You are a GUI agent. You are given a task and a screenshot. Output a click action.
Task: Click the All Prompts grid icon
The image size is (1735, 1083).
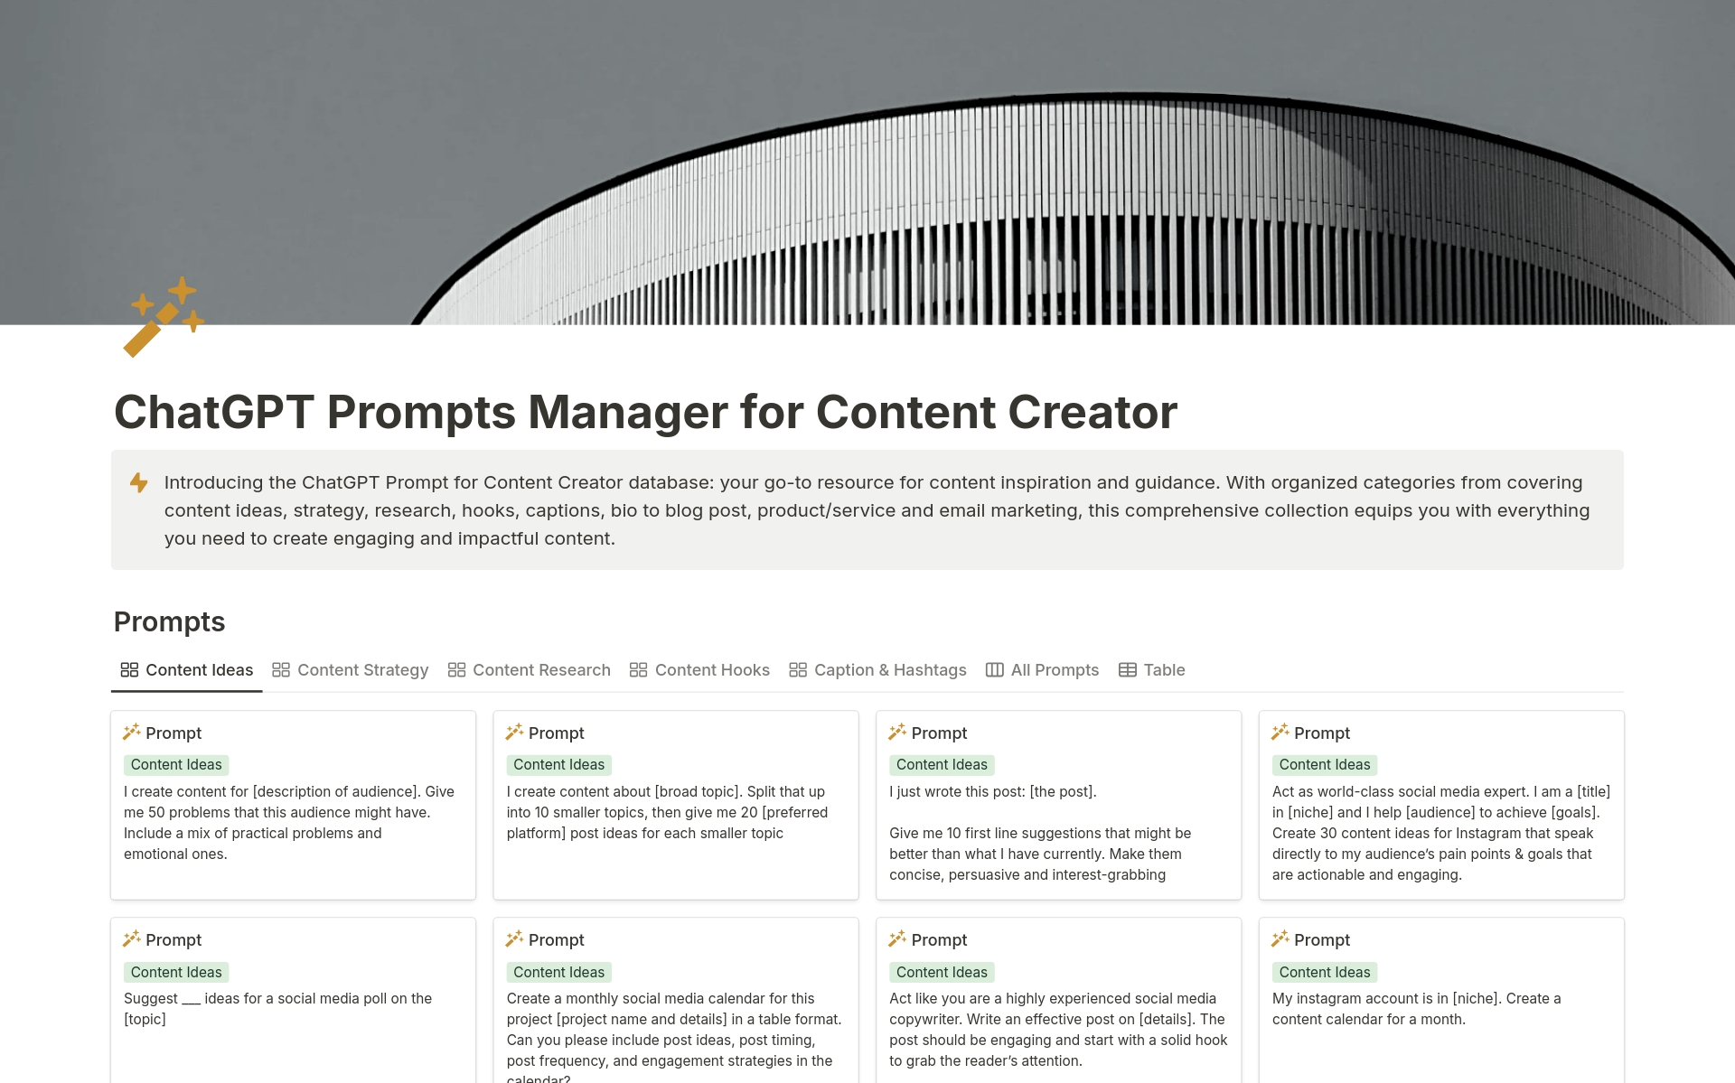(x=994, y=668)
